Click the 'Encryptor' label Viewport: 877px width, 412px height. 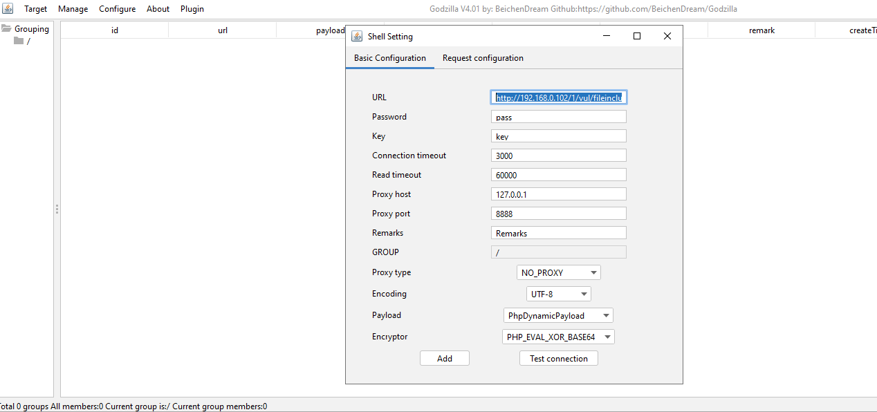coord(390,337)
